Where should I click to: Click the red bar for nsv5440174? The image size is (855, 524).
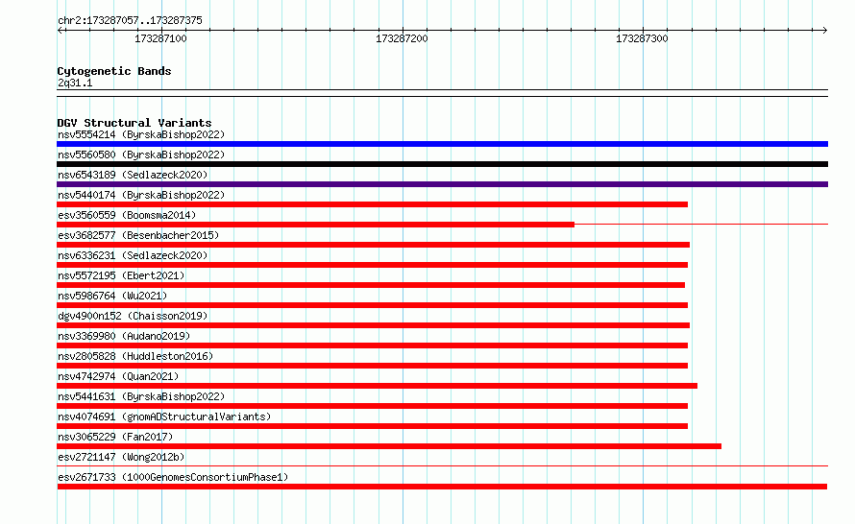click(x=373, y=204)
